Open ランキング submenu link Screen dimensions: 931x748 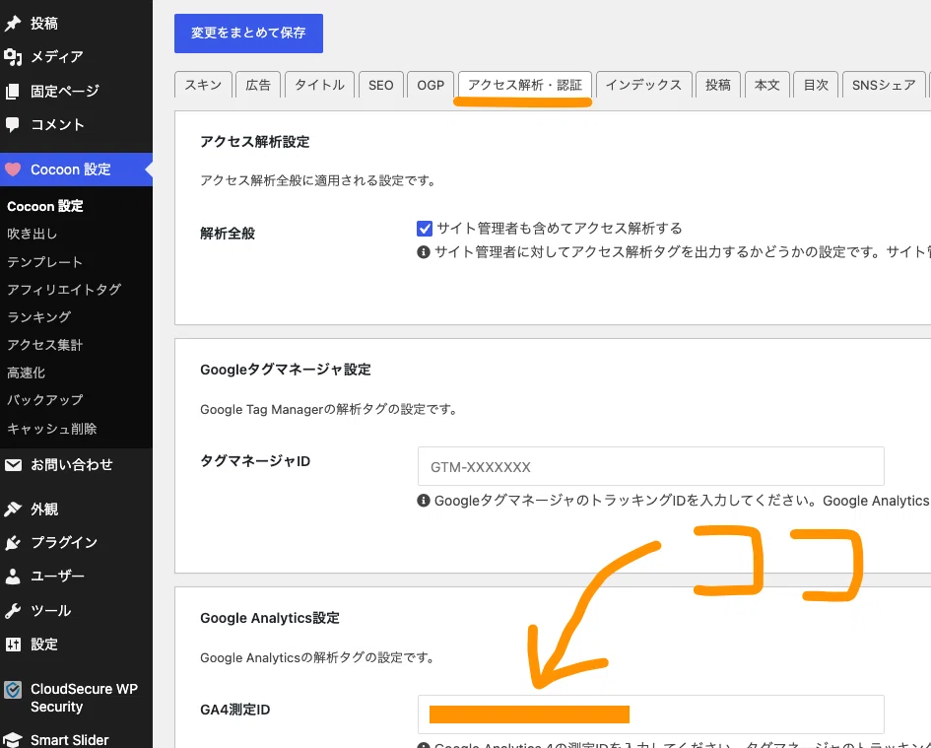coord(39,317)
